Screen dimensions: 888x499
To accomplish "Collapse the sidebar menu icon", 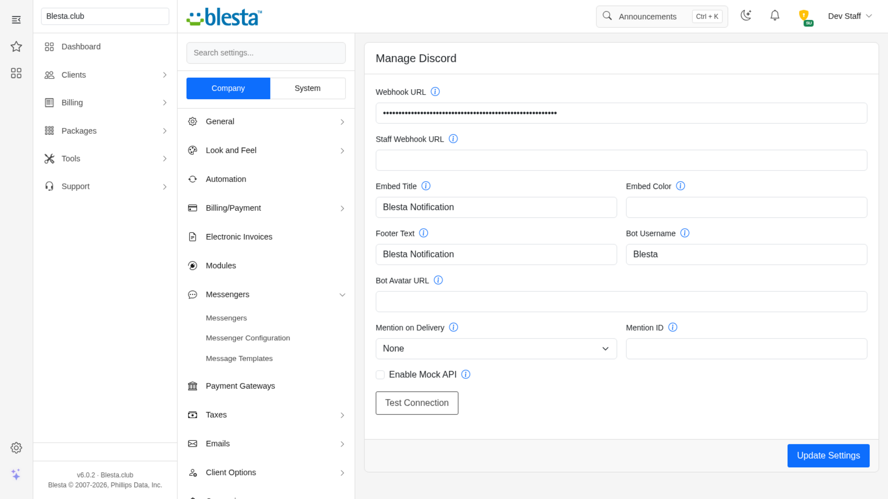I will (x=16, y=19).
